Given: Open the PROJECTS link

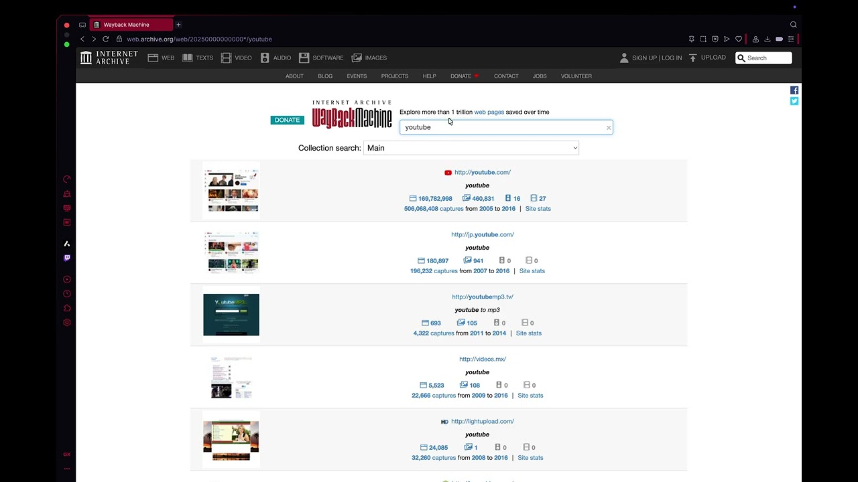Looking at the screenshot, I should [x=395, y=76].
